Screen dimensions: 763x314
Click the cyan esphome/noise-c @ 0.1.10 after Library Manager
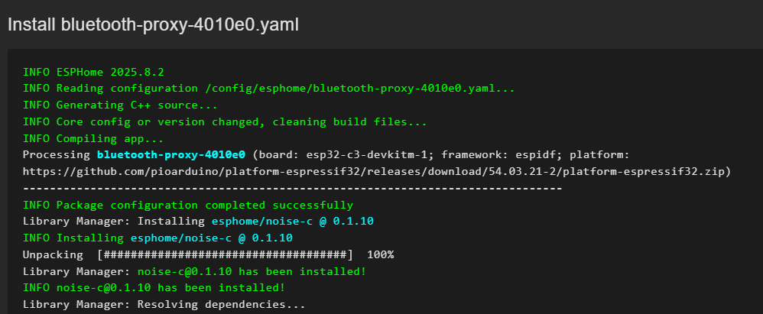[x=293, y=221]
